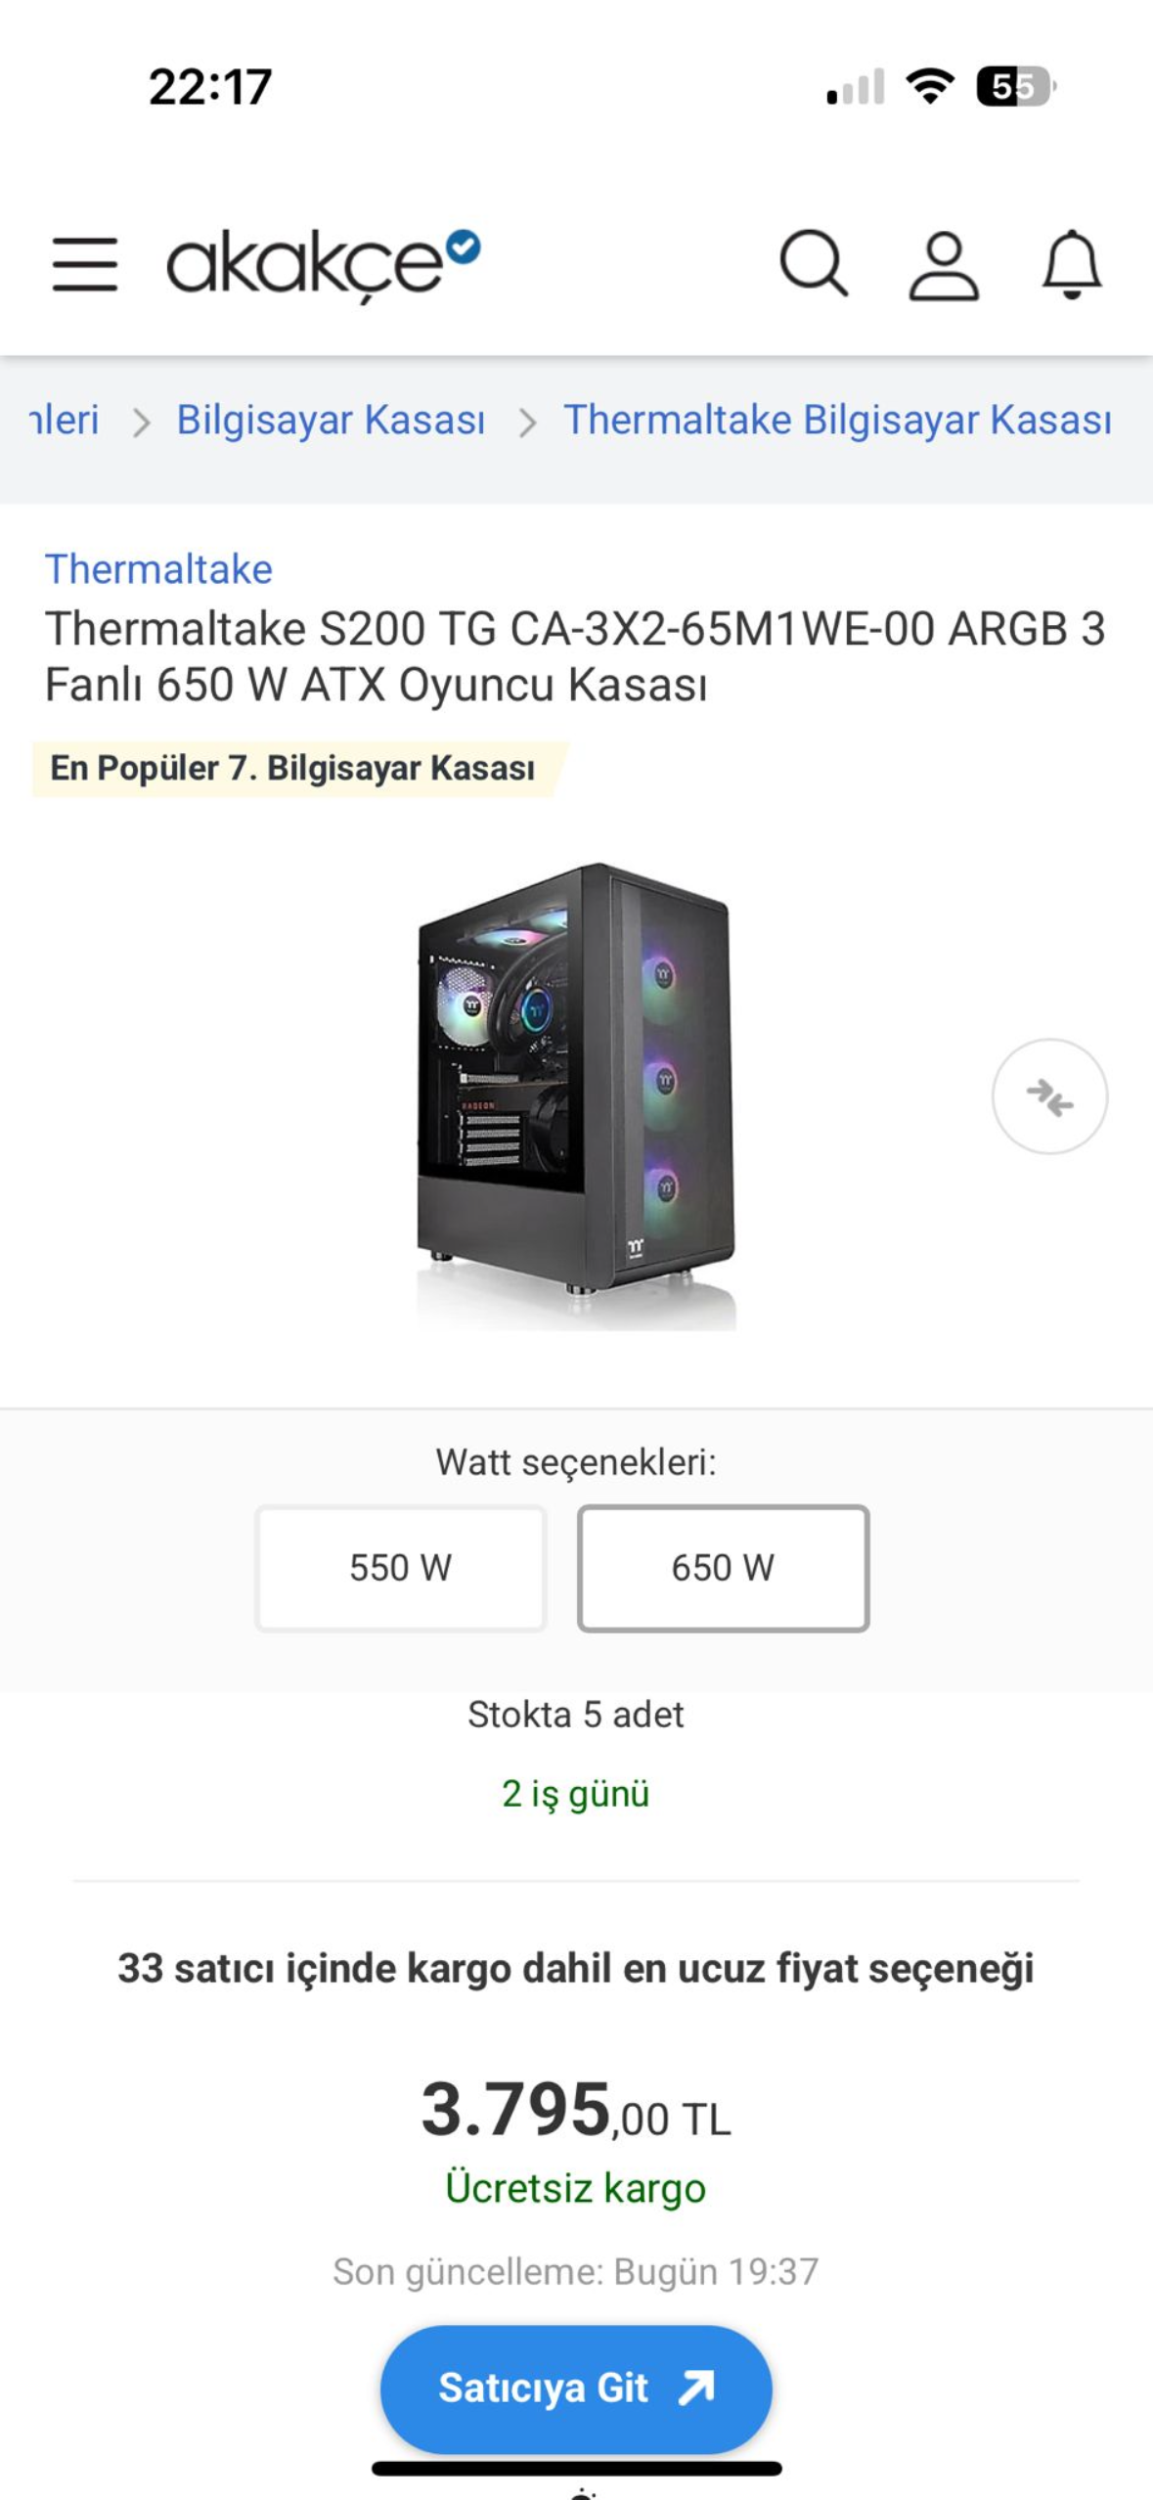Tap the akakçe logo
Screen dimensions: 1153x2500
pos(324,263)
